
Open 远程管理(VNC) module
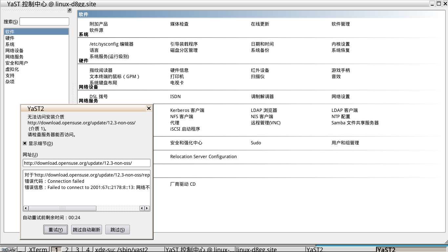[266, 123]
